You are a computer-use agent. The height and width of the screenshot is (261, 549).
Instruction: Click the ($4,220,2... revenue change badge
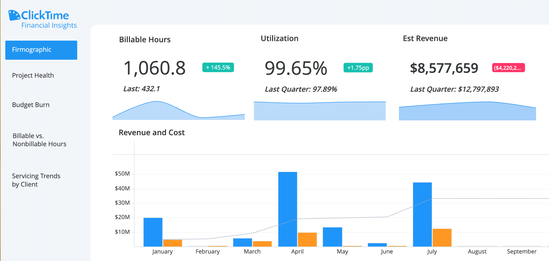coord(508,68)
